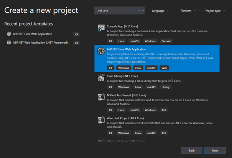This screenshot has height=158, width=232.
Task: Open the Project type filter dropdown
Action: pyautogui.click(x=215, y=11)
